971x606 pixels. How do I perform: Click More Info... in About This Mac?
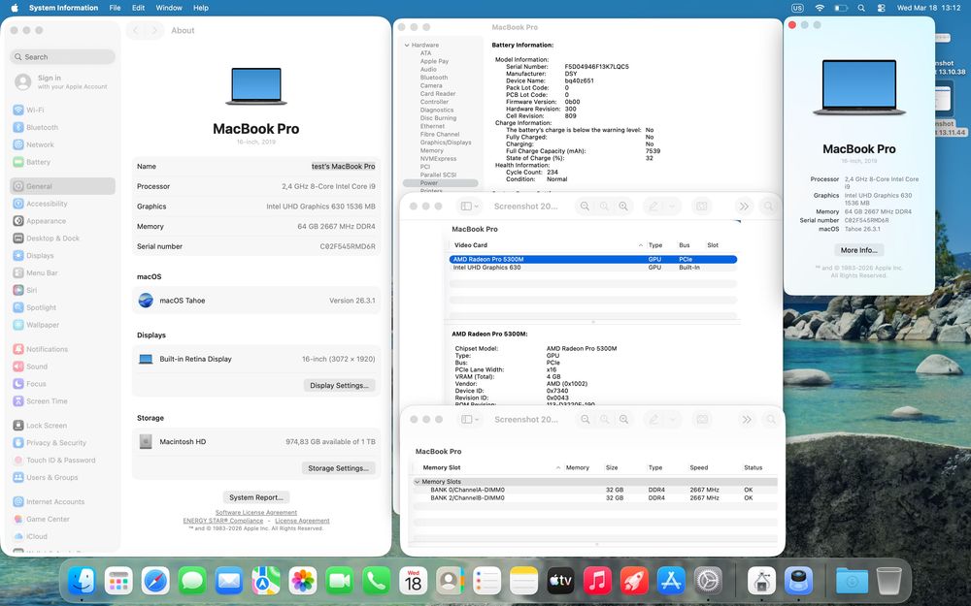tap(859, 250)
